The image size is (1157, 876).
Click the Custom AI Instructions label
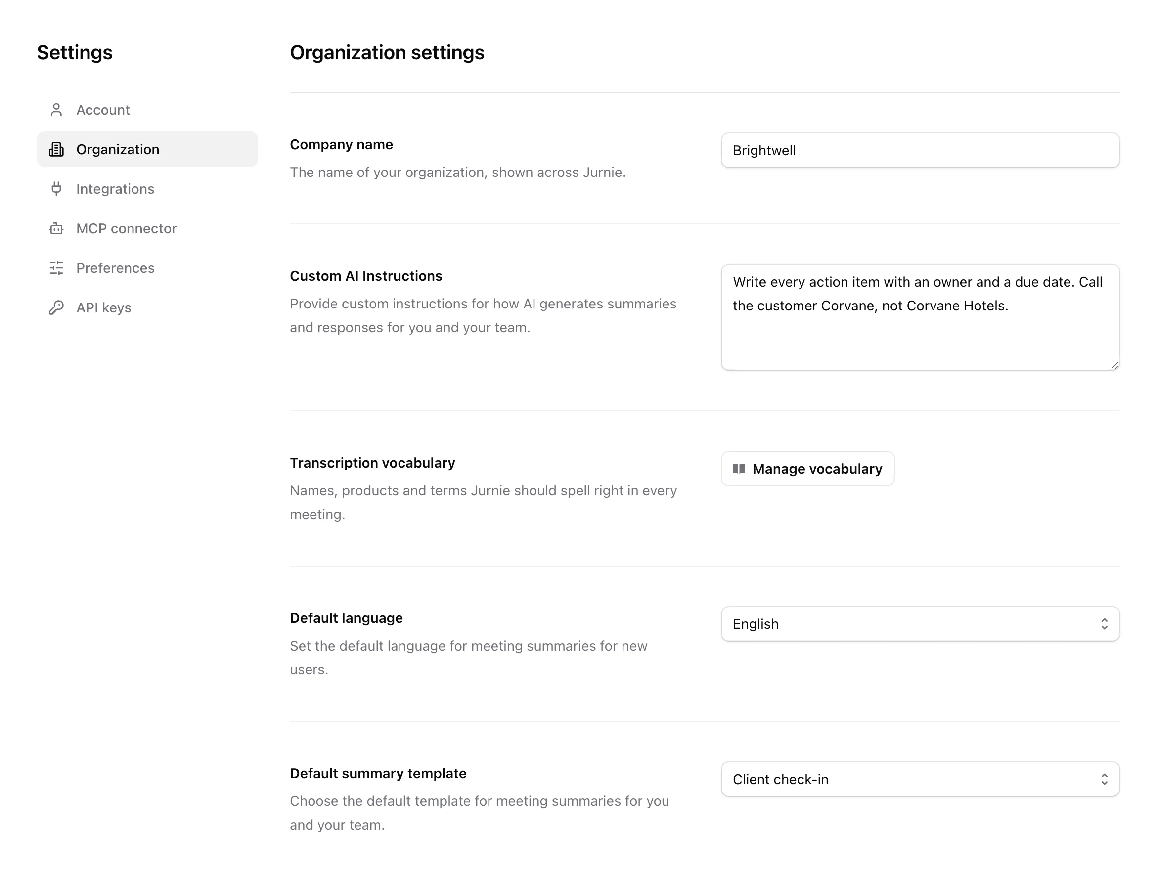coord(365,276)
